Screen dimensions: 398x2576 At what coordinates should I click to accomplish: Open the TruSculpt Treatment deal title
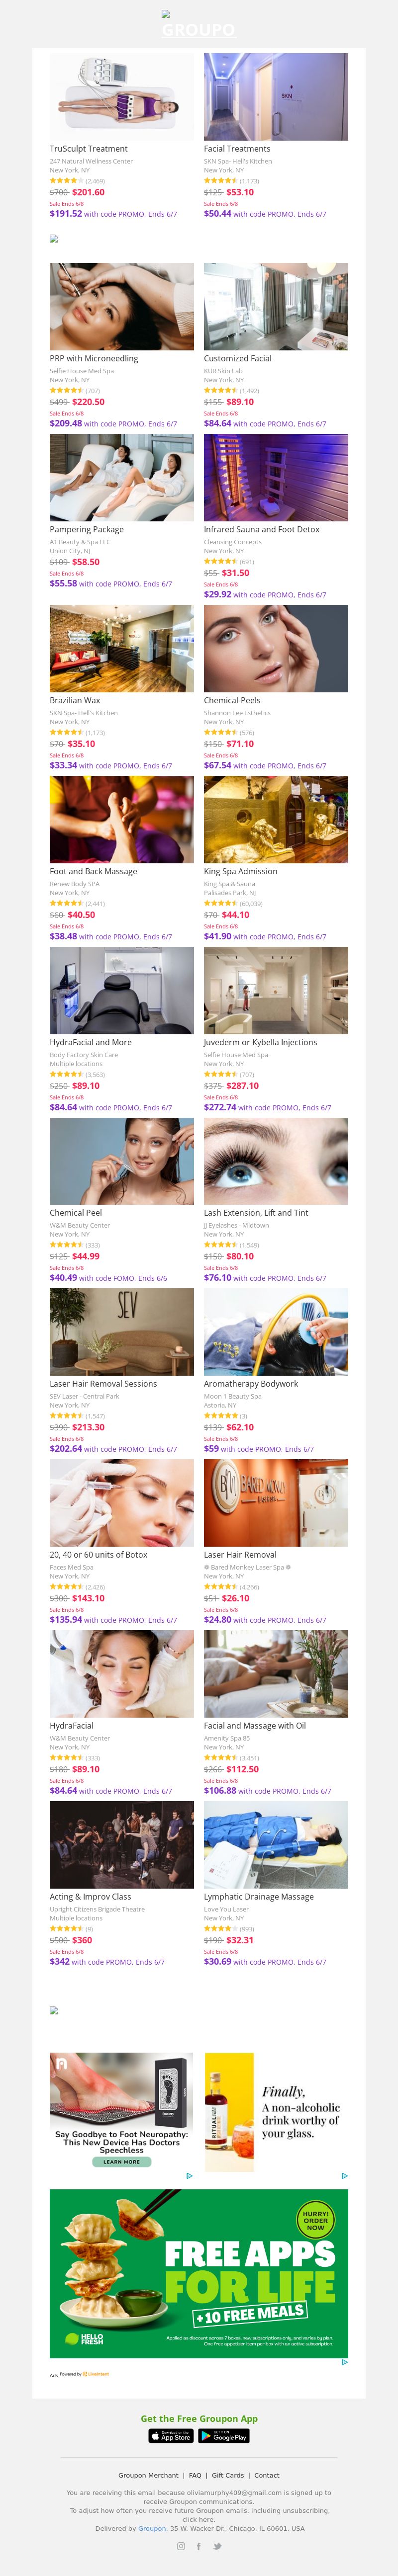pyautogui.click(x=89, y=149)
